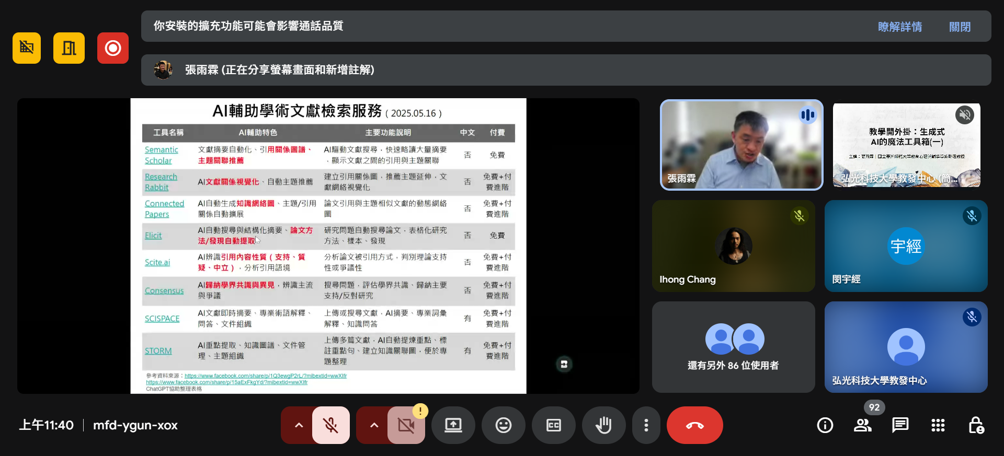Show the people panel
The width and height of the screenshot is (1004, 456).
(863, 425)
